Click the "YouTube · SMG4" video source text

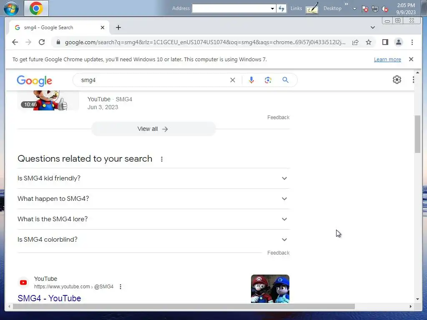(110, 99)
